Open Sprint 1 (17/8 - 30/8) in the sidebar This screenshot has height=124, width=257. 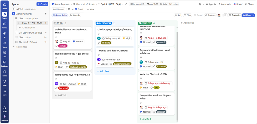33,23
